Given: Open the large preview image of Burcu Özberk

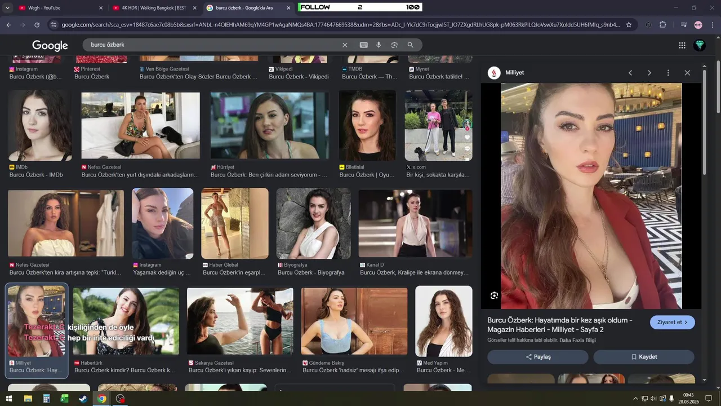Looking at the screenshot, I should [591, 196].
